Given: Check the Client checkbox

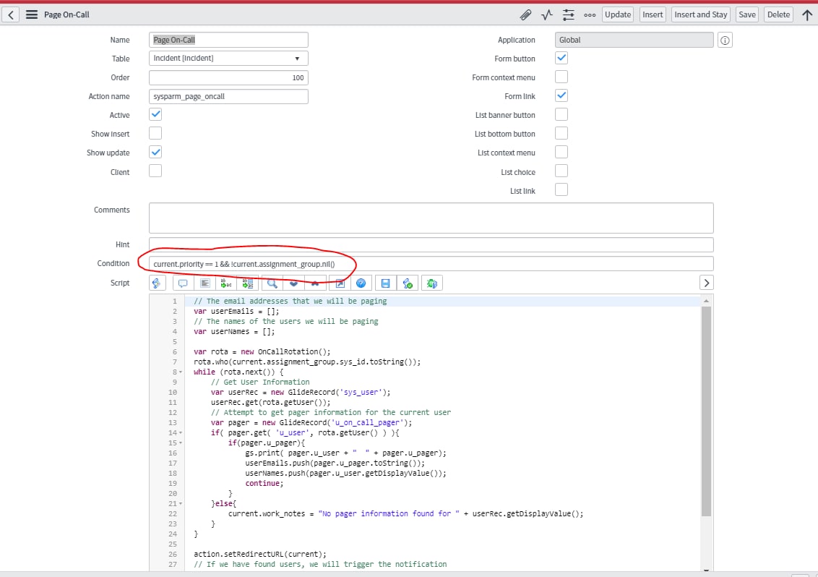Looking at the screenshot, I should pos(155,171).
